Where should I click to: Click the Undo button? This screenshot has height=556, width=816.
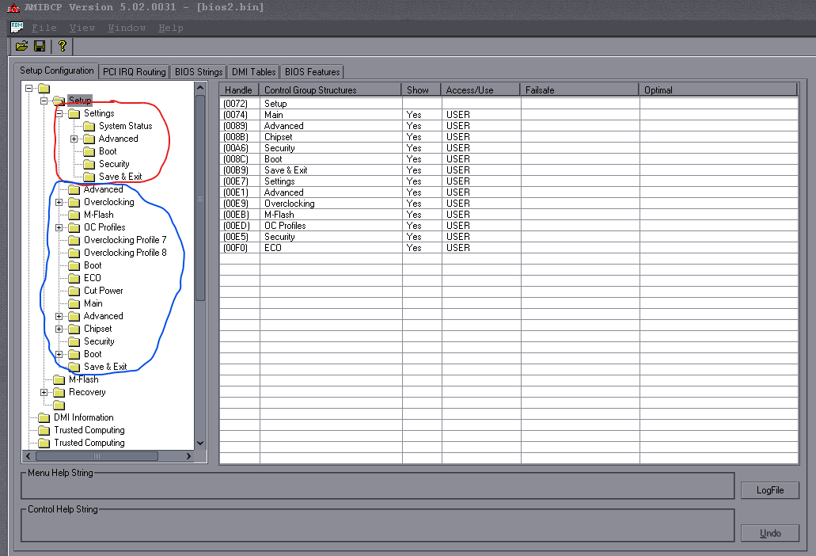[x=769, y=533]
